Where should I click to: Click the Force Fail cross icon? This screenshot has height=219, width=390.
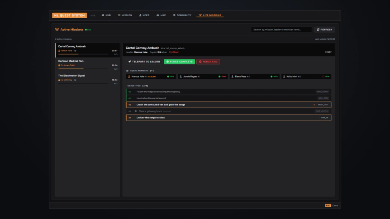click(200, 62)
